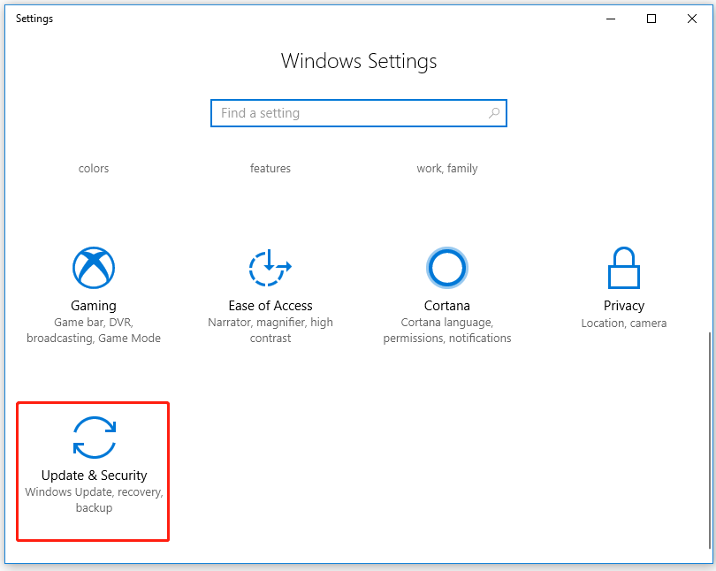Click the Cortana circle icon
The width and height of the screenshot is (716, 571).
pos(446,267)
